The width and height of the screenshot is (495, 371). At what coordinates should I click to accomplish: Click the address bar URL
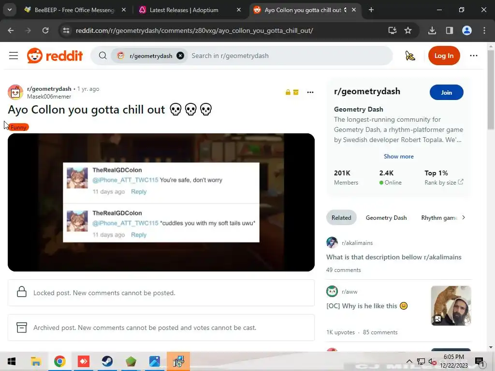(x=194, y=30)
